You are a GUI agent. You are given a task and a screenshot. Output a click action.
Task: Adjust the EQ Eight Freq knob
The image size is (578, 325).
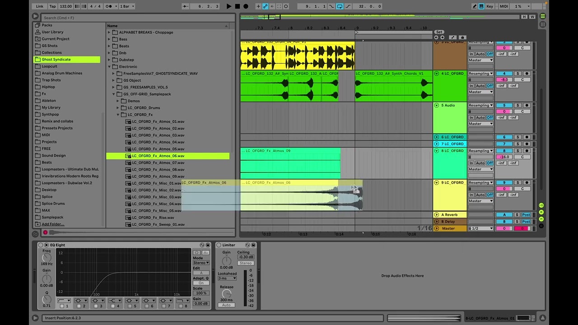tap(47, 257)
